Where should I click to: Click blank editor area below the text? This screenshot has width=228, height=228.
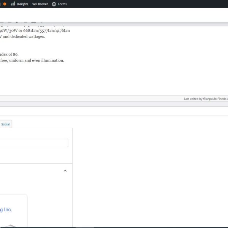pyautogui.click(x=114, y=80)
